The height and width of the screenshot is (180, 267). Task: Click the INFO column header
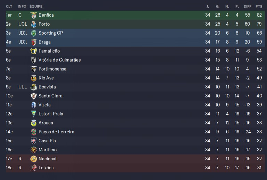tap(22, 7)
